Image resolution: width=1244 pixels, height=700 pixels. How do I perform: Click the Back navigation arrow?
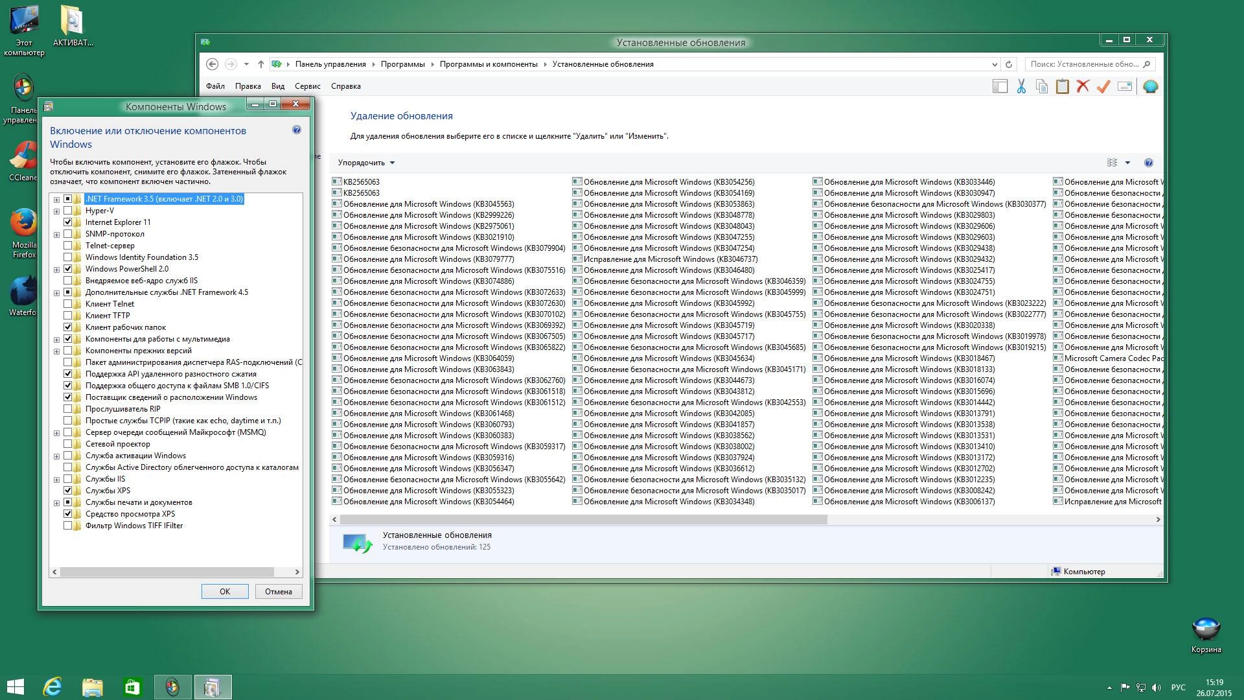pos(212,64)
